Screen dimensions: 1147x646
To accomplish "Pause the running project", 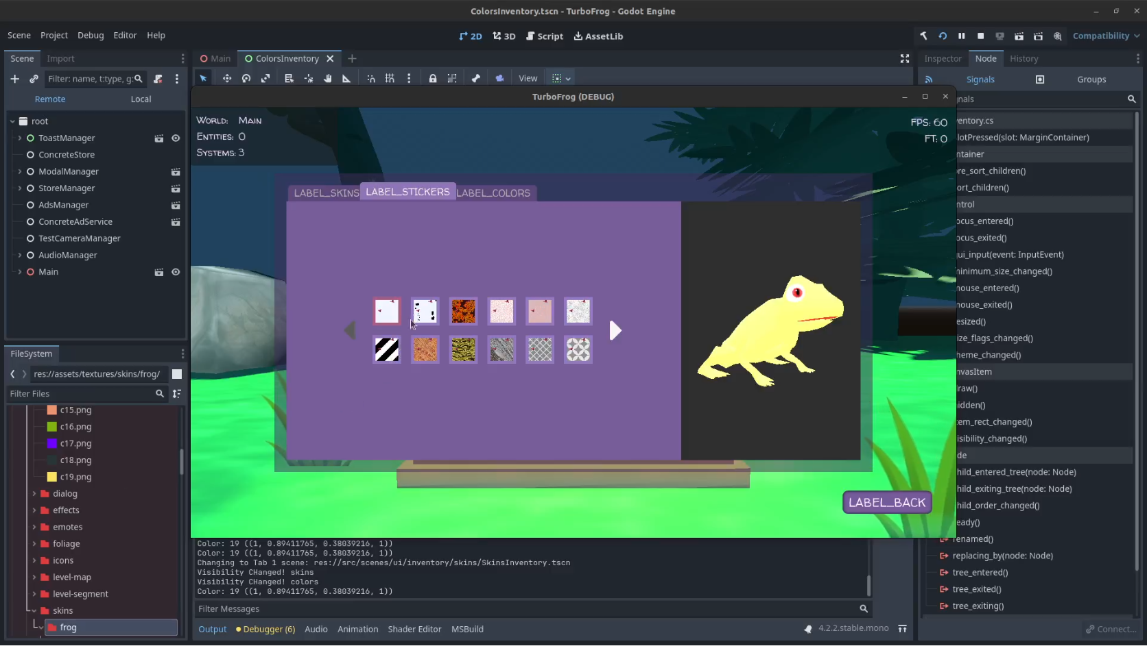I will [x=962, y=36].
